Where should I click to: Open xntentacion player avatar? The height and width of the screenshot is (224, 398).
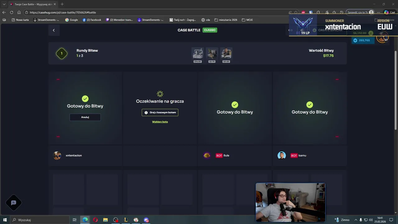pos(57,156)
